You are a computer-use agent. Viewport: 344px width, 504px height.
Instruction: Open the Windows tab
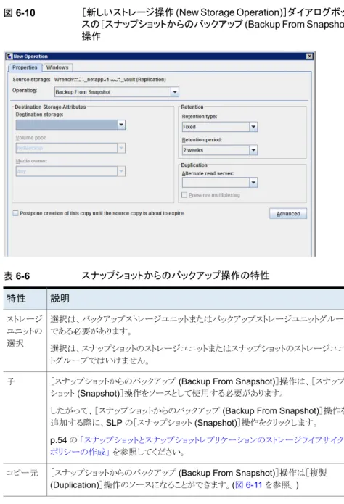57,67
